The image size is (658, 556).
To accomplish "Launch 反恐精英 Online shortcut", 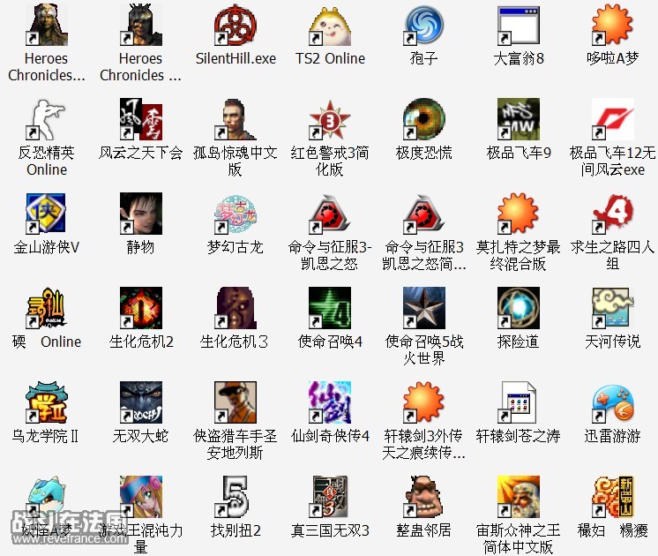I will click(46, 119).
